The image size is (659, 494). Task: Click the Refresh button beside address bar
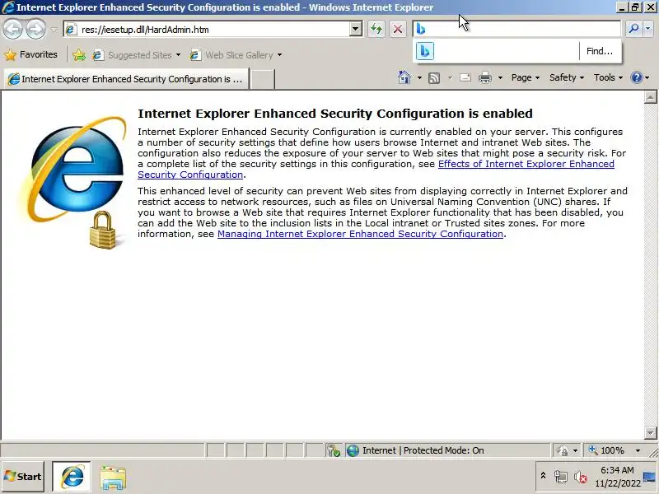(x=376, y=30)
